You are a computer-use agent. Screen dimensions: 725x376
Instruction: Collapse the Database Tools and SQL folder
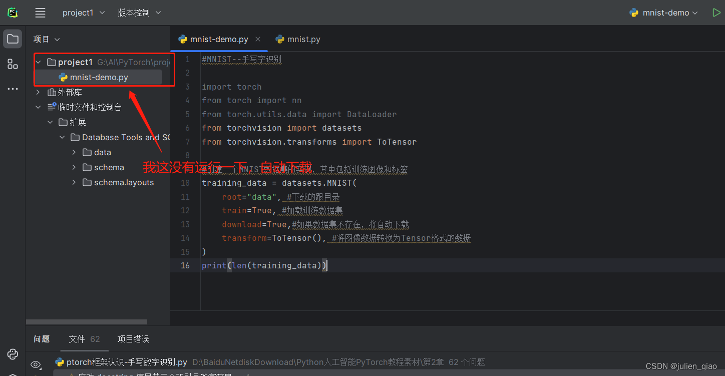click(x=62, y=137)
